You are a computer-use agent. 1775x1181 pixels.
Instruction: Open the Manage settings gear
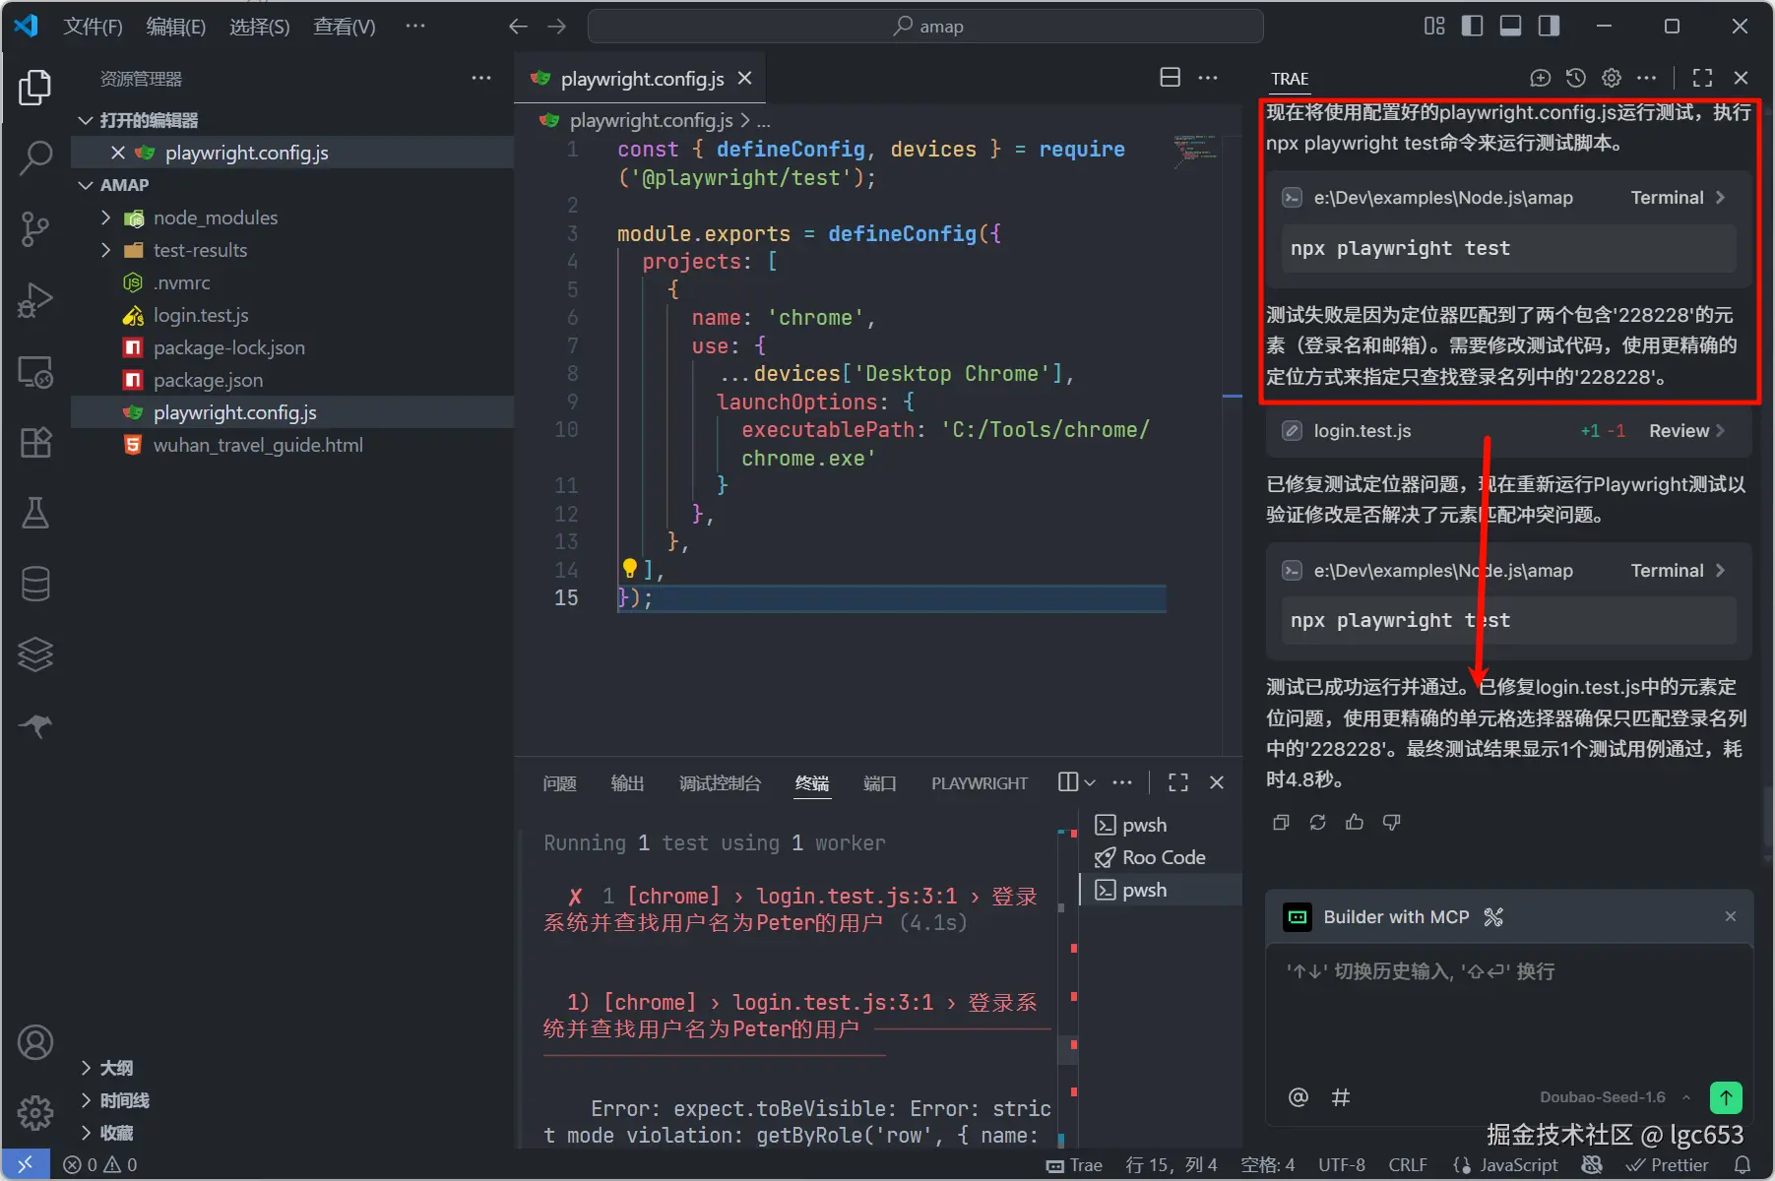[35, 1113]
